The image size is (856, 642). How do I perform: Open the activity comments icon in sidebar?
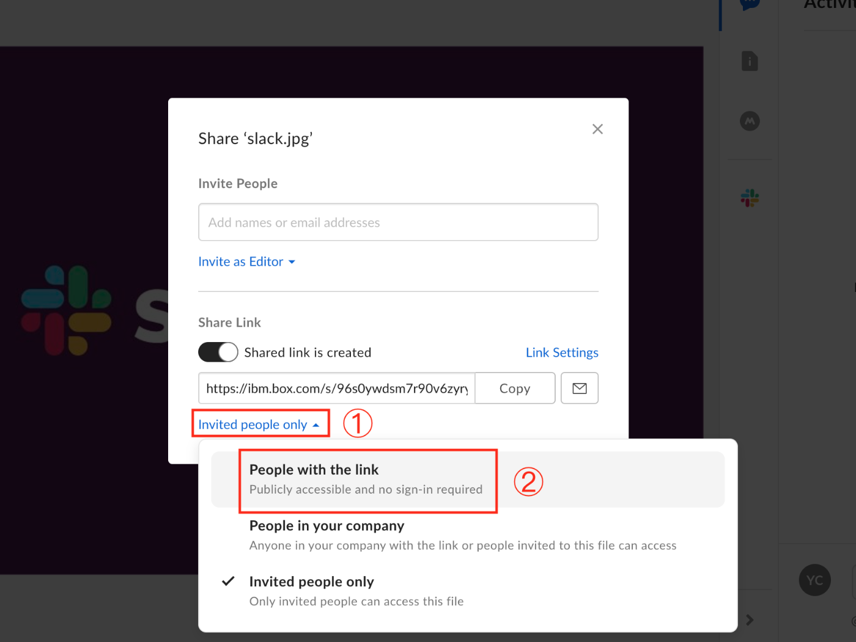click(x=750, y=4)
